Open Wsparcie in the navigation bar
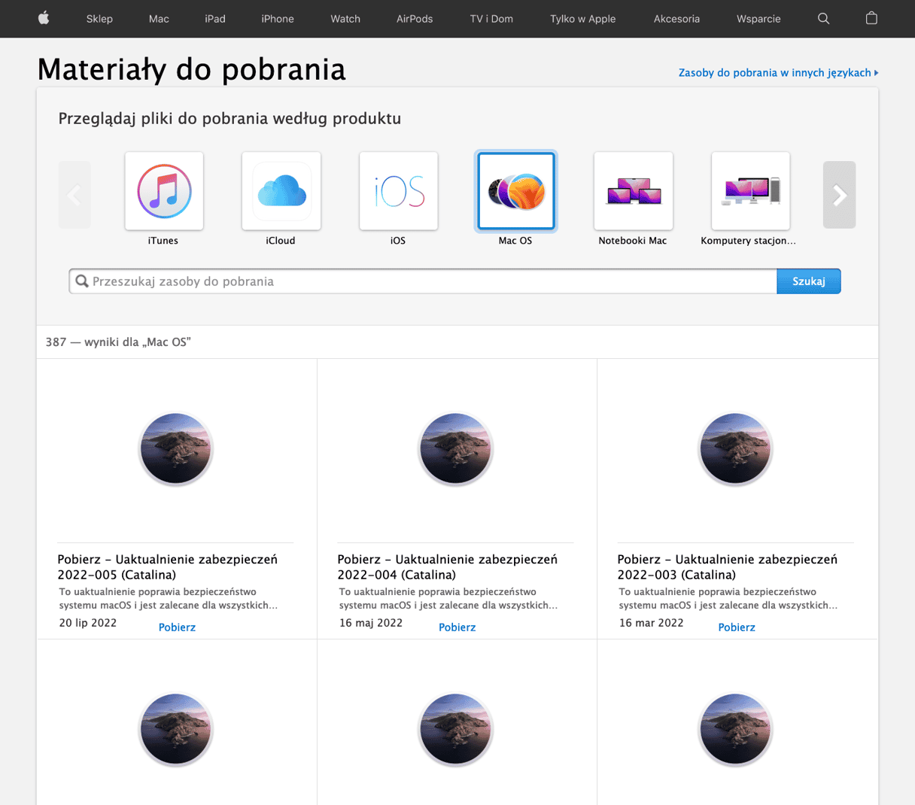This screenshot has height=805, width=915. click(x=758, y=19)
